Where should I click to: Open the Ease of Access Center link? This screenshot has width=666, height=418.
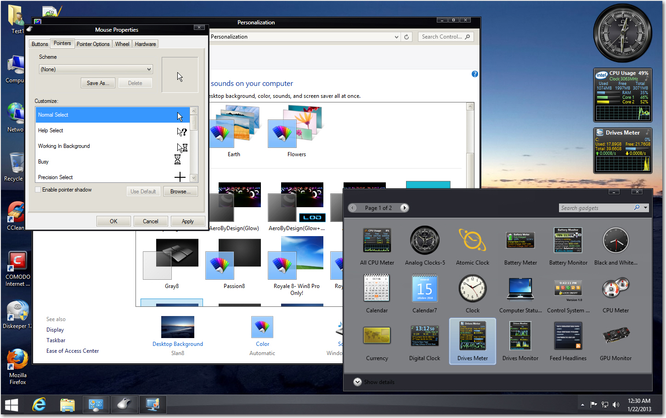coord(72,350)
